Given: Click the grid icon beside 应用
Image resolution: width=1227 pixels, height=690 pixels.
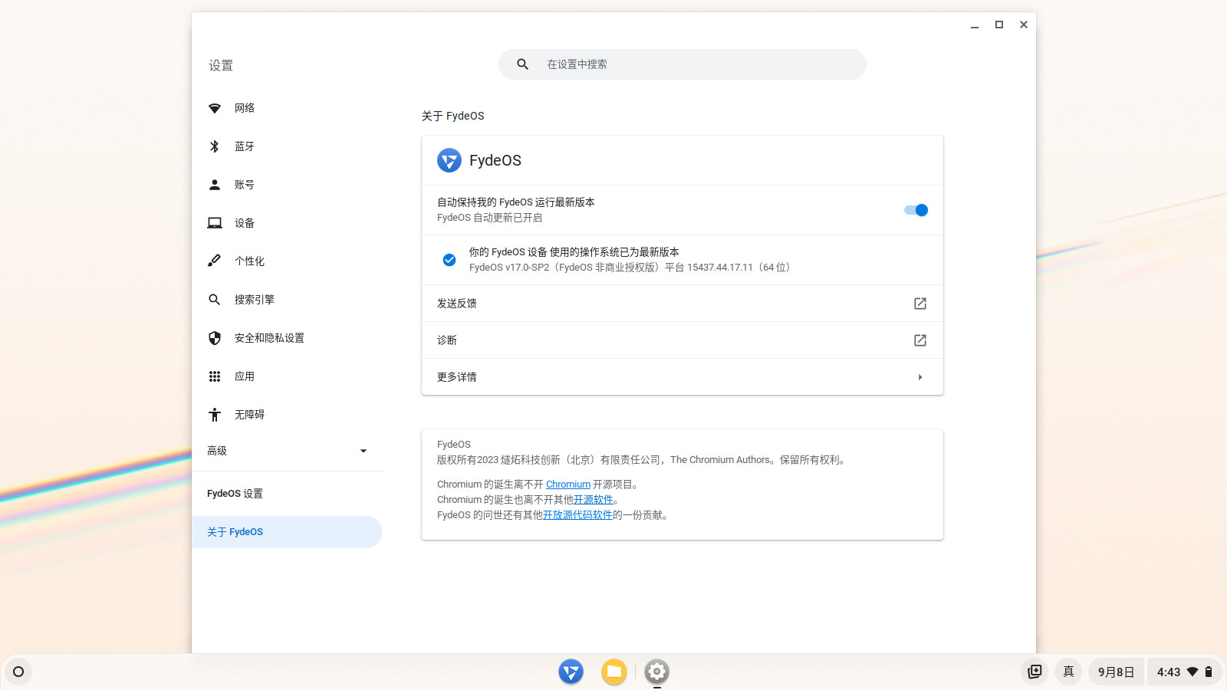Looking at the screenshot, I should tap(215, 376).
